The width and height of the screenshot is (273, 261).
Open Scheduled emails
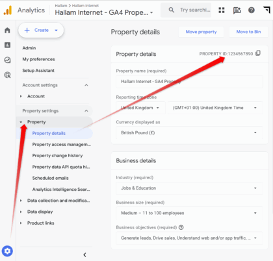(x=51, y=178)
